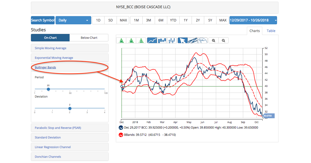Set chart range to 3M
This screenshot has width=311, height=163.
(149, 20)
